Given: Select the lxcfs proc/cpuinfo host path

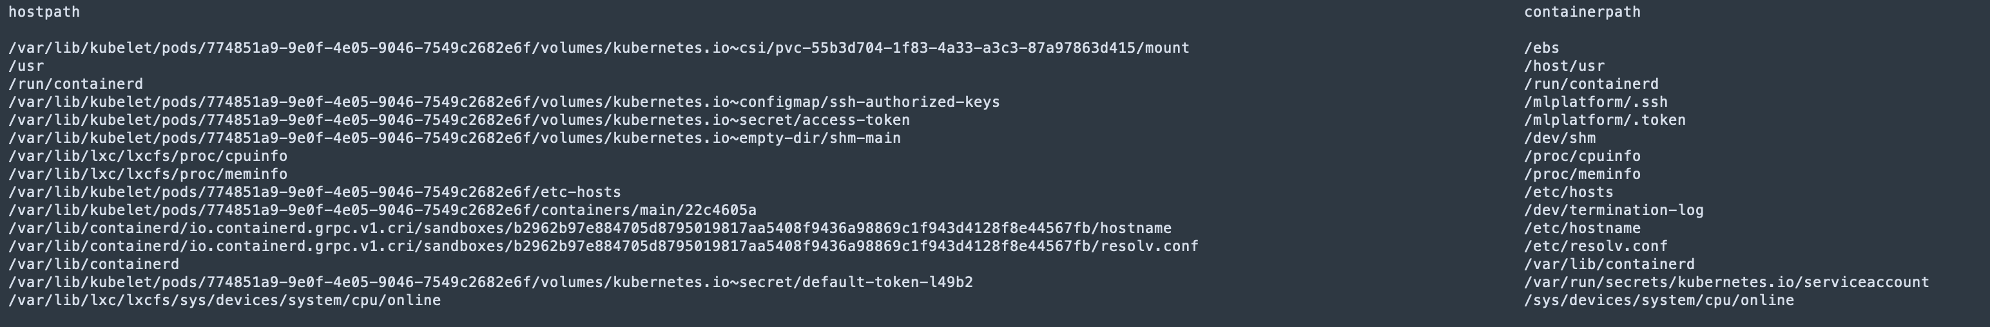Looking at the screenshot, I should tap(148, 156).
